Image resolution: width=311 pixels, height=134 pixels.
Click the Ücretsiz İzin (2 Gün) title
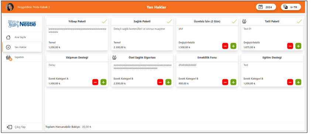coord(207,21)
